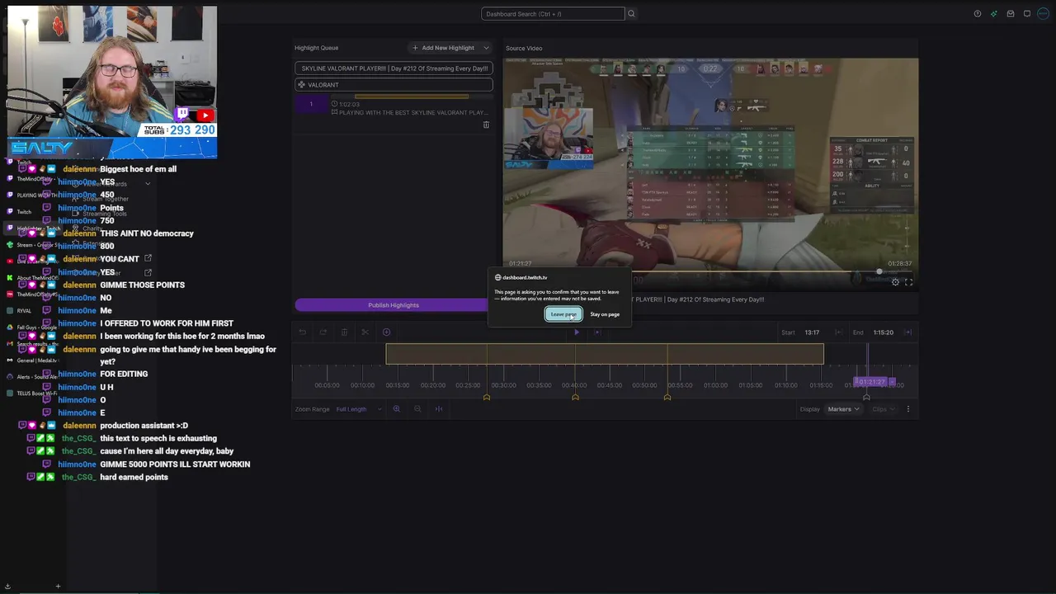Screen dimensions: 1056x594
Task: Open the whispers chat icon in the top bar
Action: [x=1027, y=14]
